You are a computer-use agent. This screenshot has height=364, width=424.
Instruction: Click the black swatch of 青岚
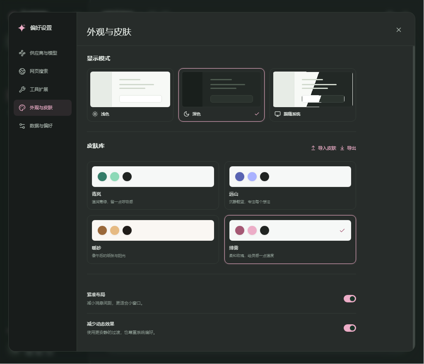[127, 177]
